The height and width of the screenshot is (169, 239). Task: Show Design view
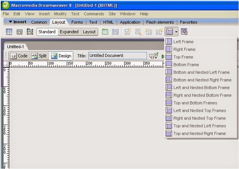(61, 56)
